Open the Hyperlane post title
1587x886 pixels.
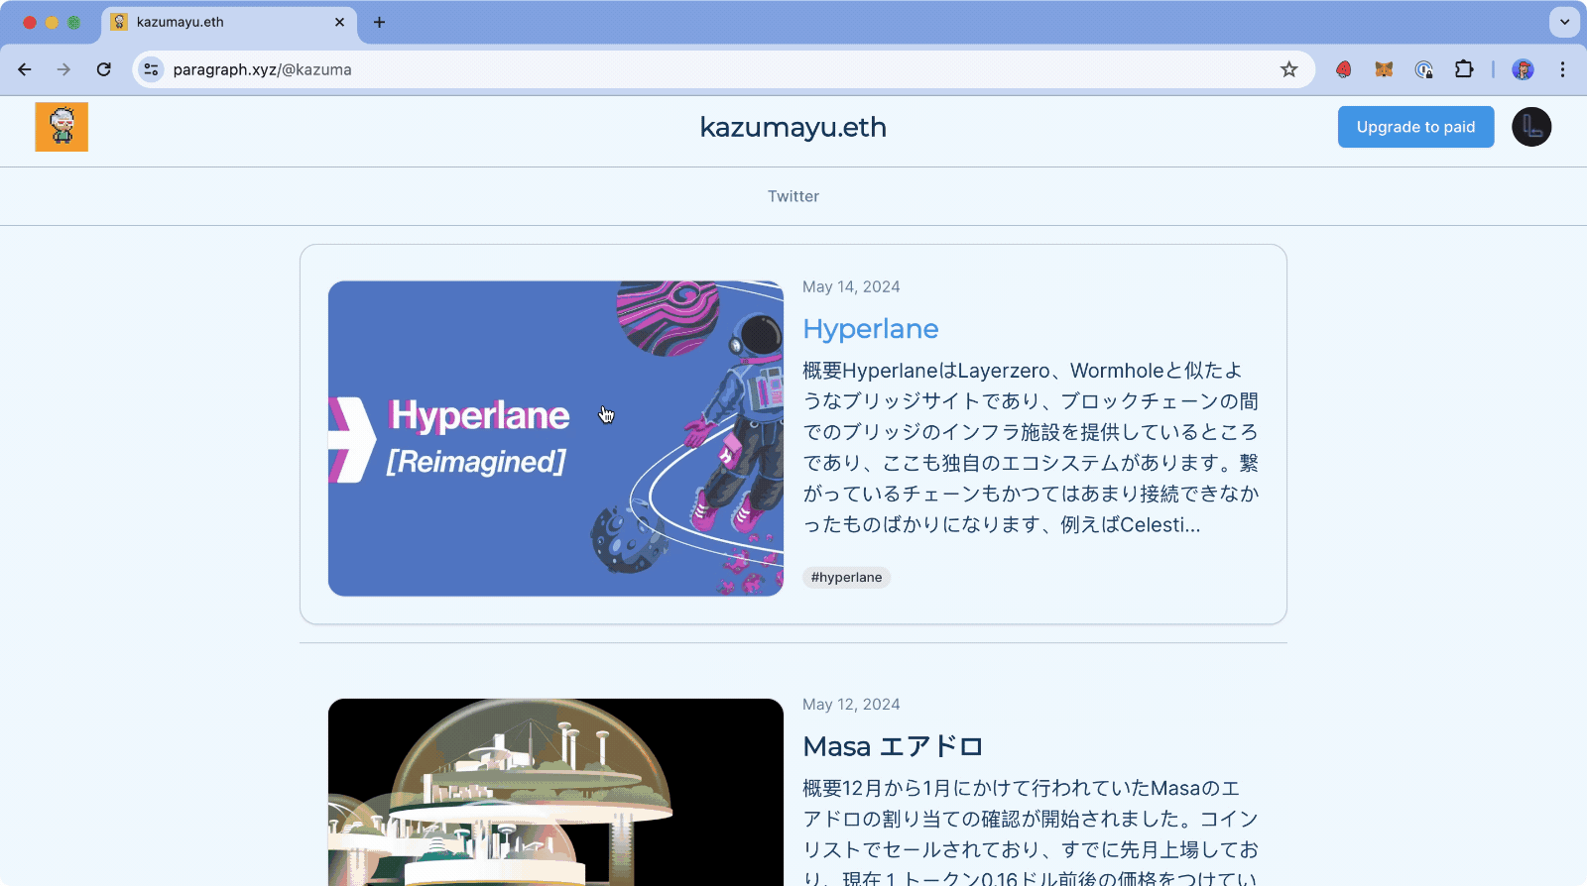pyautogui.click(x=871, y=329)
